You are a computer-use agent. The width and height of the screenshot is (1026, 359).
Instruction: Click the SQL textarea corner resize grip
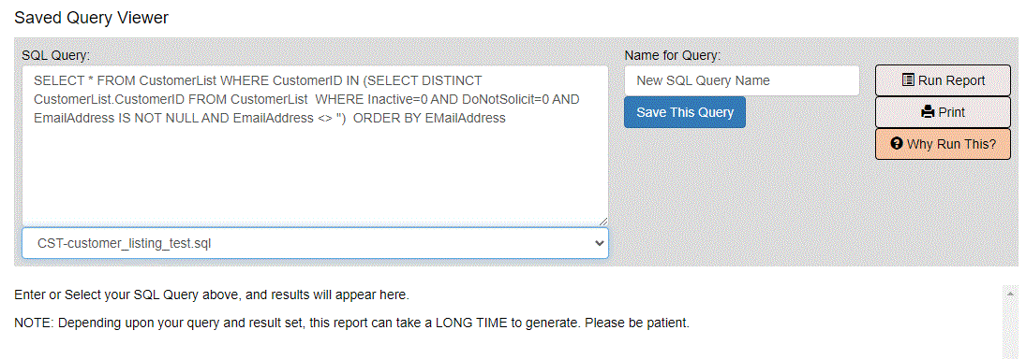pyautogui.click(x=602, y=222)
